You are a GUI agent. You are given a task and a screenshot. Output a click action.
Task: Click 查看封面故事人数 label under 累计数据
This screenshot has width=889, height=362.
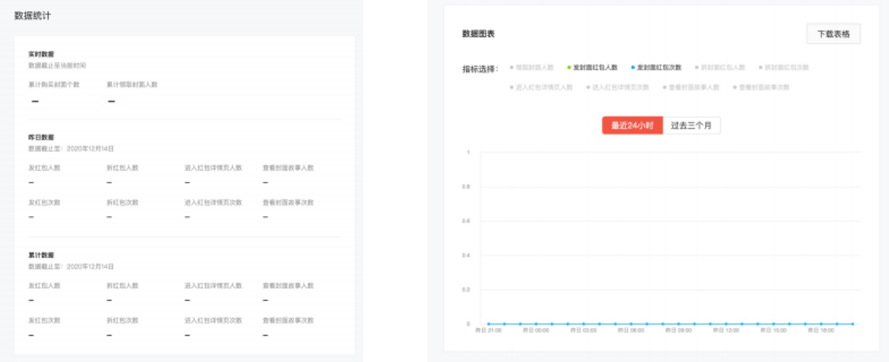click(288, 286)
